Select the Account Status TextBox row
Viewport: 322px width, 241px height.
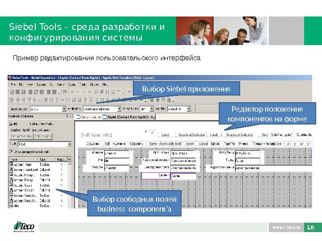click(38, 185)
